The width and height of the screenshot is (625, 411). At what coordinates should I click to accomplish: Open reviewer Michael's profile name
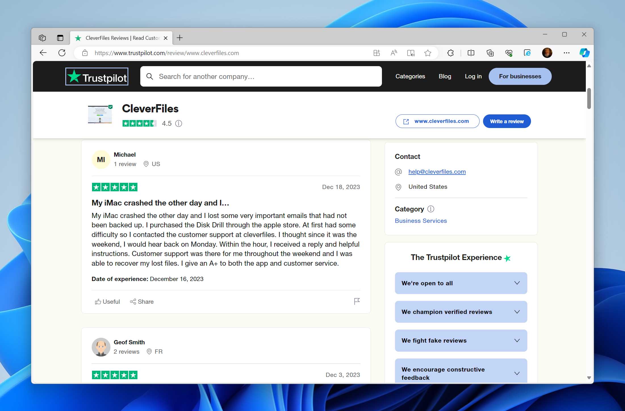coord(125,155)
